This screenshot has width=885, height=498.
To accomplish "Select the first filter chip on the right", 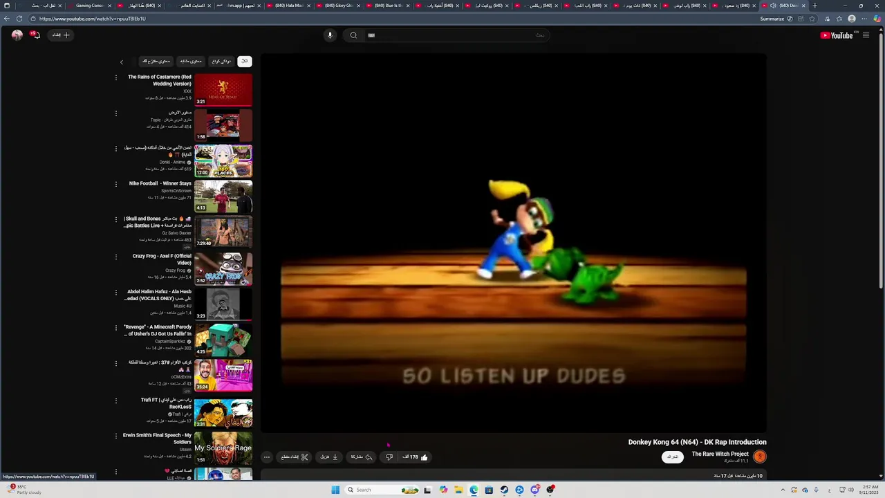I will tap(244, 62).
